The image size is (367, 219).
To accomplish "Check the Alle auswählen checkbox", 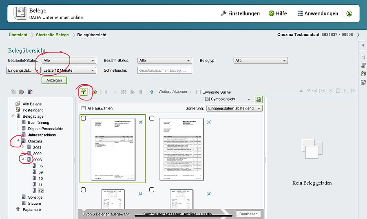I will click(x=83, y=108).
